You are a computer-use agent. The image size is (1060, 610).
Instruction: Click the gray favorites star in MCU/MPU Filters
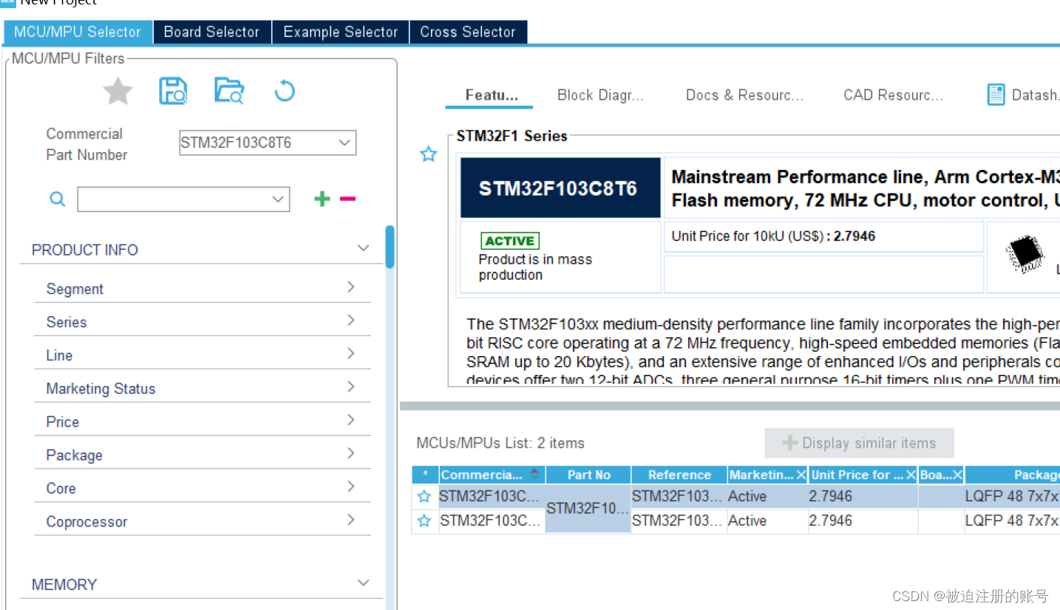(x=118, y=92)
